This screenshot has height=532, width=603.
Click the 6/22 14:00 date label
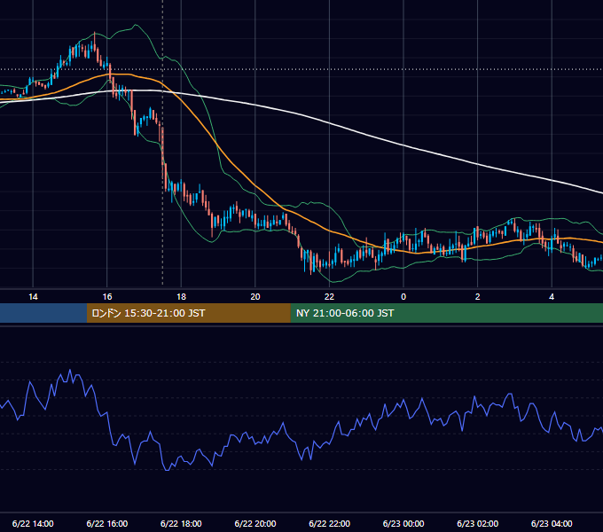click(x=33, y=523)
